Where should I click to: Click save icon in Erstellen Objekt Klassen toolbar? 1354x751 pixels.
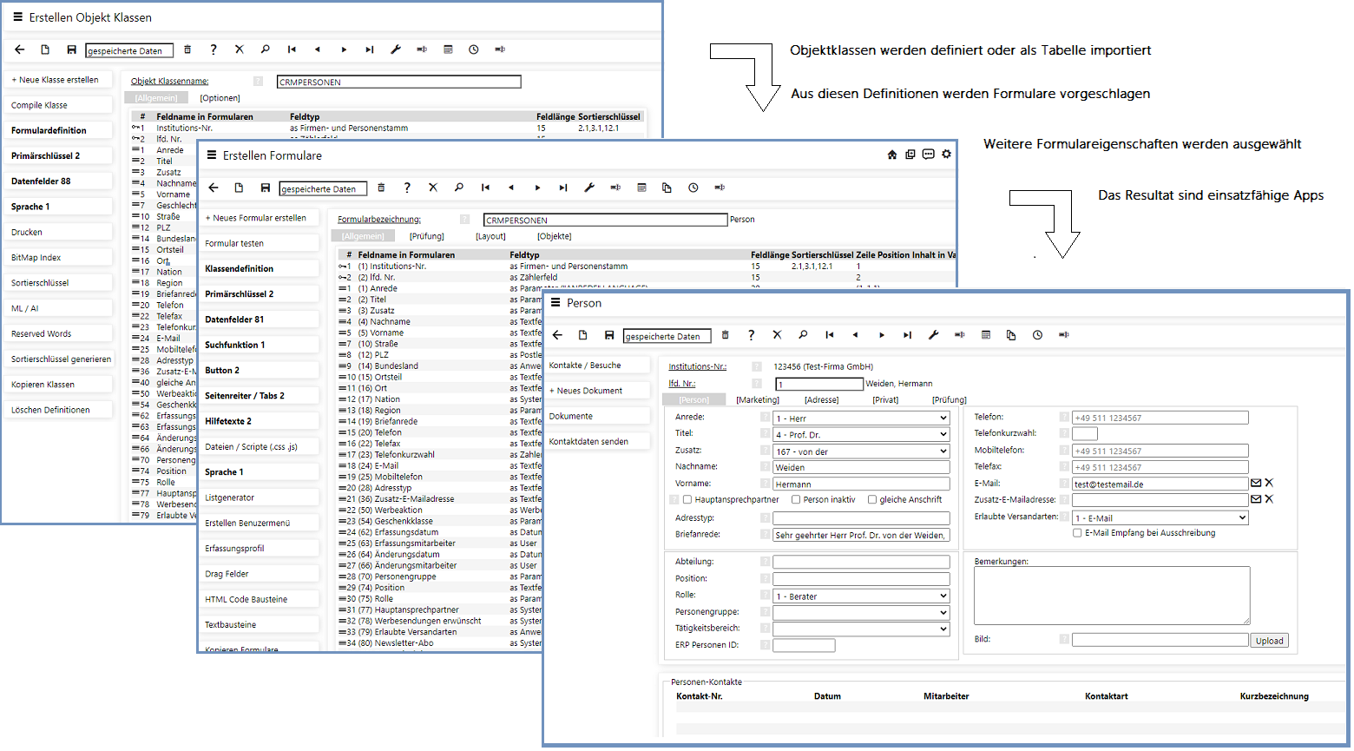point(71,49)
